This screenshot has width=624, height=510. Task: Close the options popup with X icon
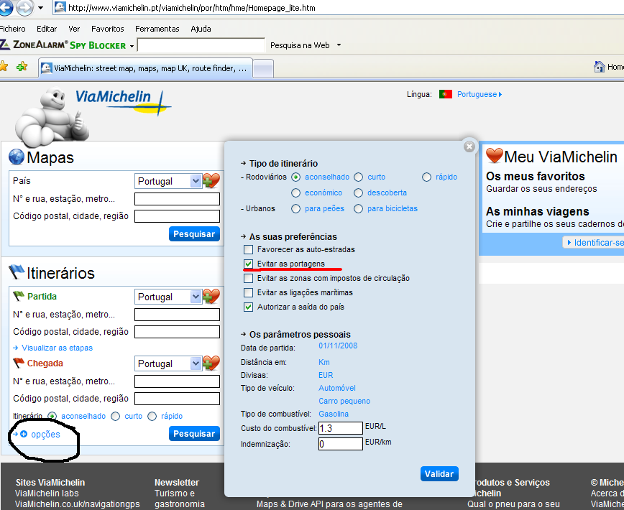(x=469, y=147)
